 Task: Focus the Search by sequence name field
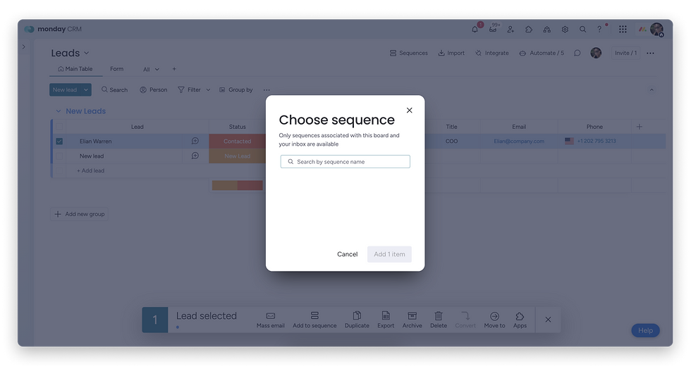[345, 161]
